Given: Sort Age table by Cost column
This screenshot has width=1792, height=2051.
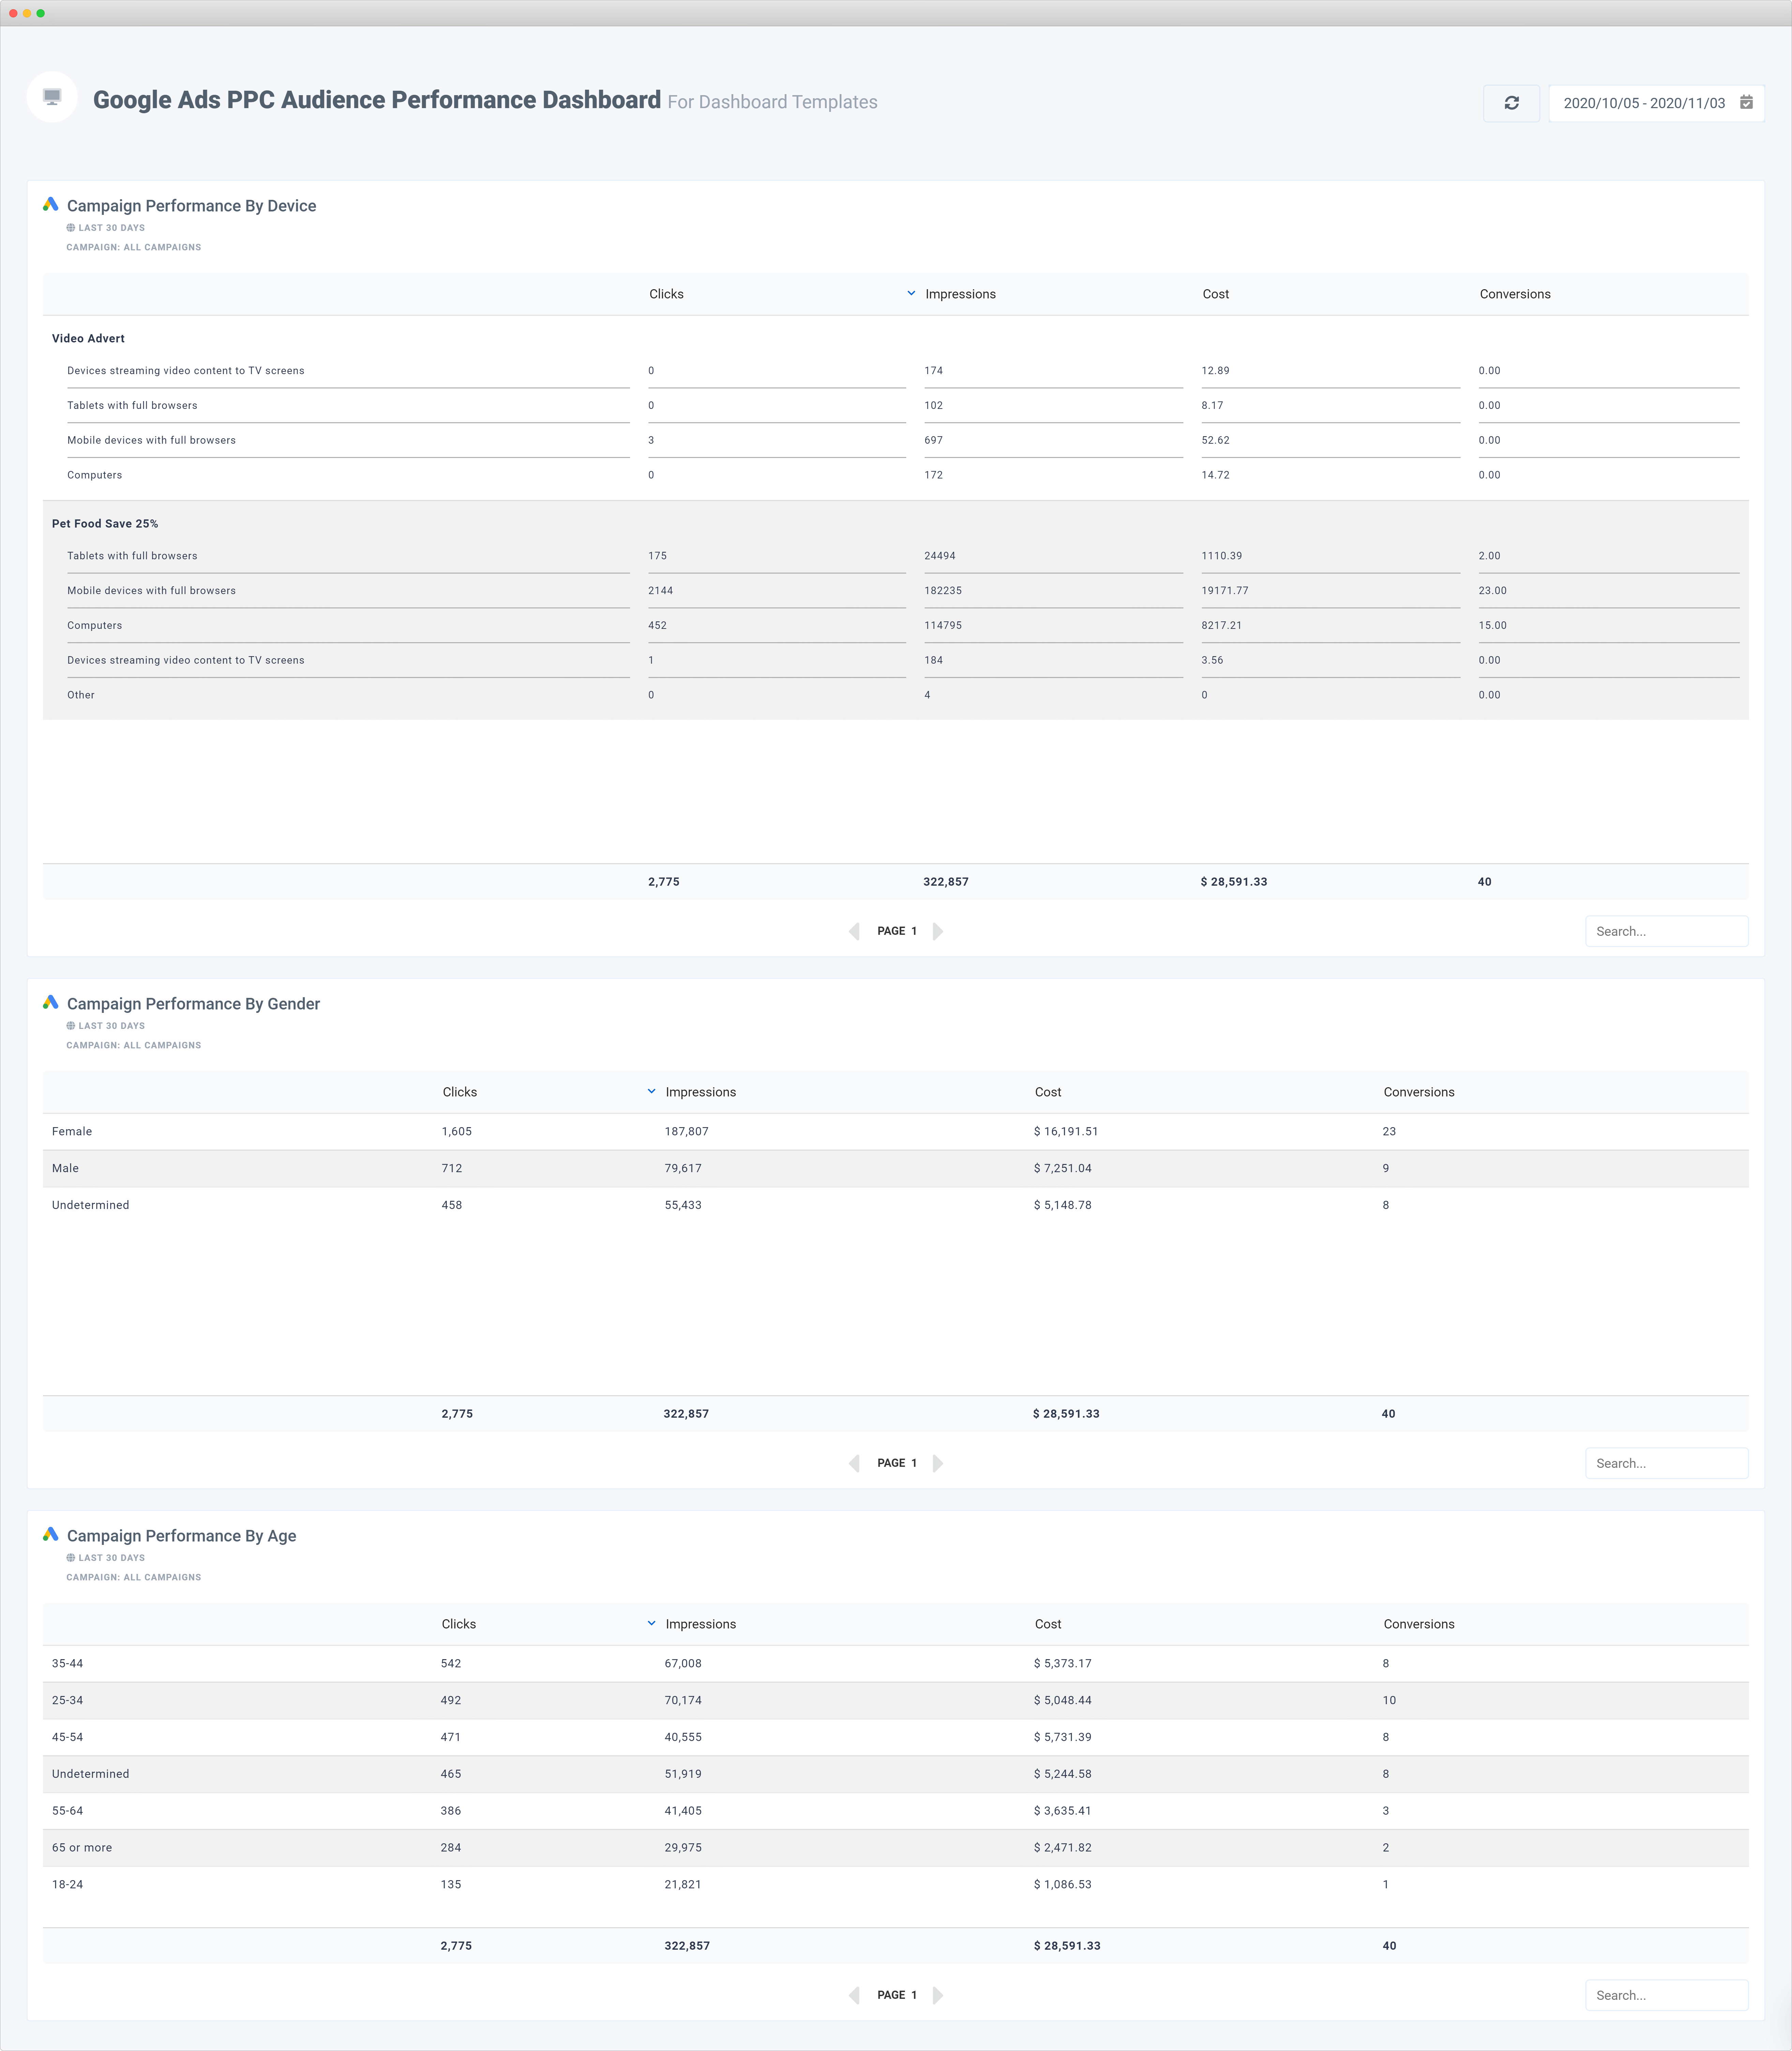Looking at the screenshot, I should (1048, 1624).
